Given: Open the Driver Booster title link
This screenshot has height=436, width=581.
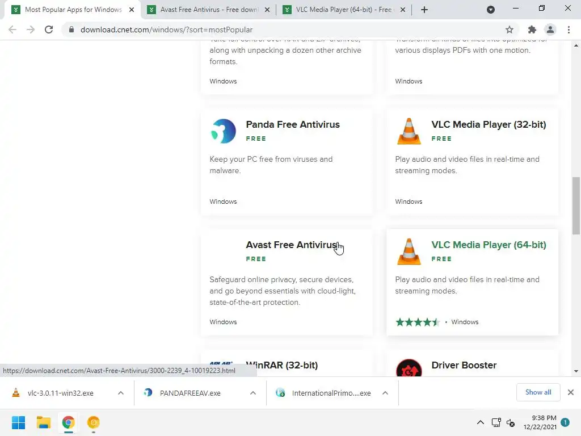Looking at the screenshot, I should tap(464, 365).
